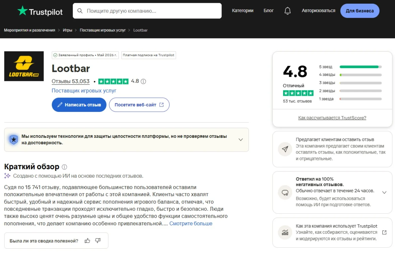This screenshot has height=257, width=395.
Task: Go to Игры breadcrumb
Action: coord(67,30)
